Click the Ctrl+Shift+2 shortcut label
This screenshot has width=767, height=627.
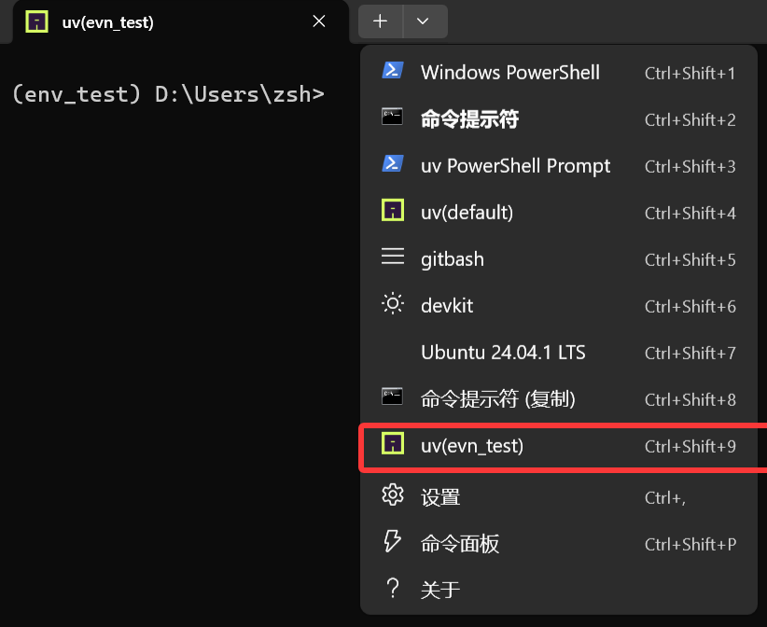[690, 119]
